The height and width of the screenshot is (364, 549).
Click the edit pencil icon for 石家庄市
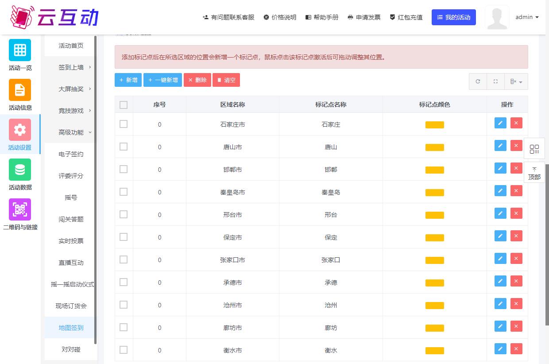coord(500,123)
